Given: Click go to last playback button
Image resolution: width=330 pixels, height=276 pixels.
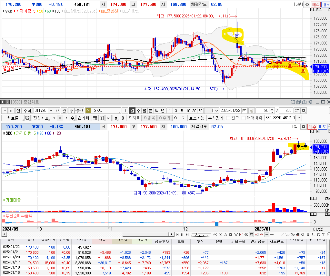Looking at the screenshot, I should point(187,234).
